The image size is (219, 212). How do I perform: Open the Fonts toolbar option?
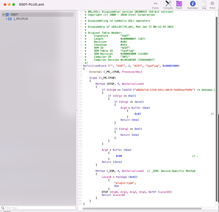pos(155,5)
